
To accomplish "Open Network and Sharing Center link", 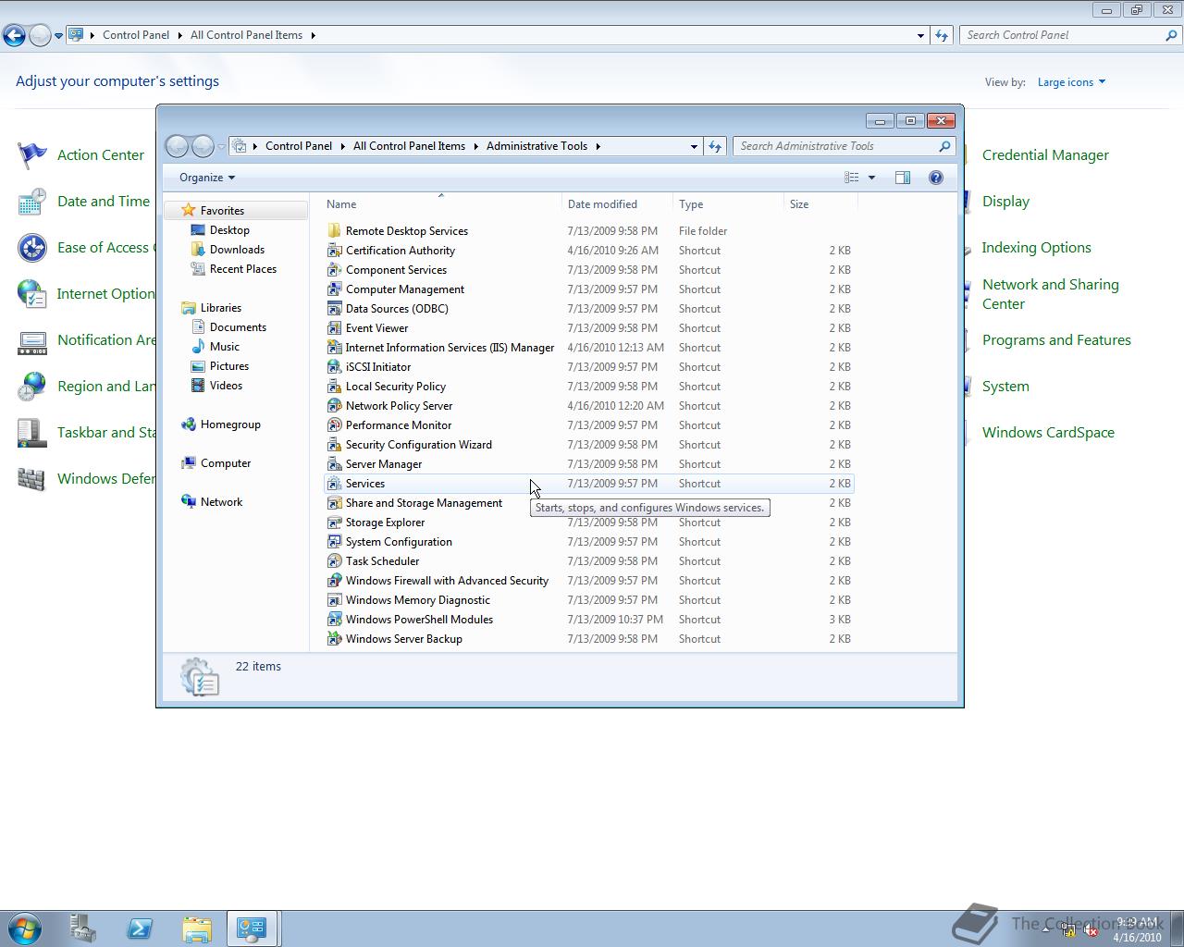I will click(x=1051, y=294).
